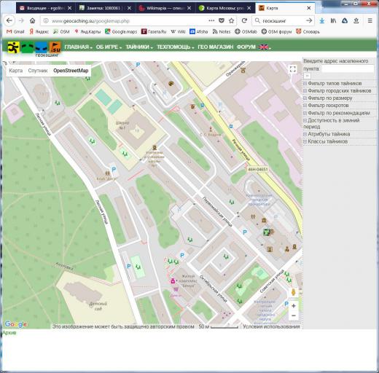Open the ФОРУМ link
The width and height of the screenshot is (379, 373).
[246, 47]
